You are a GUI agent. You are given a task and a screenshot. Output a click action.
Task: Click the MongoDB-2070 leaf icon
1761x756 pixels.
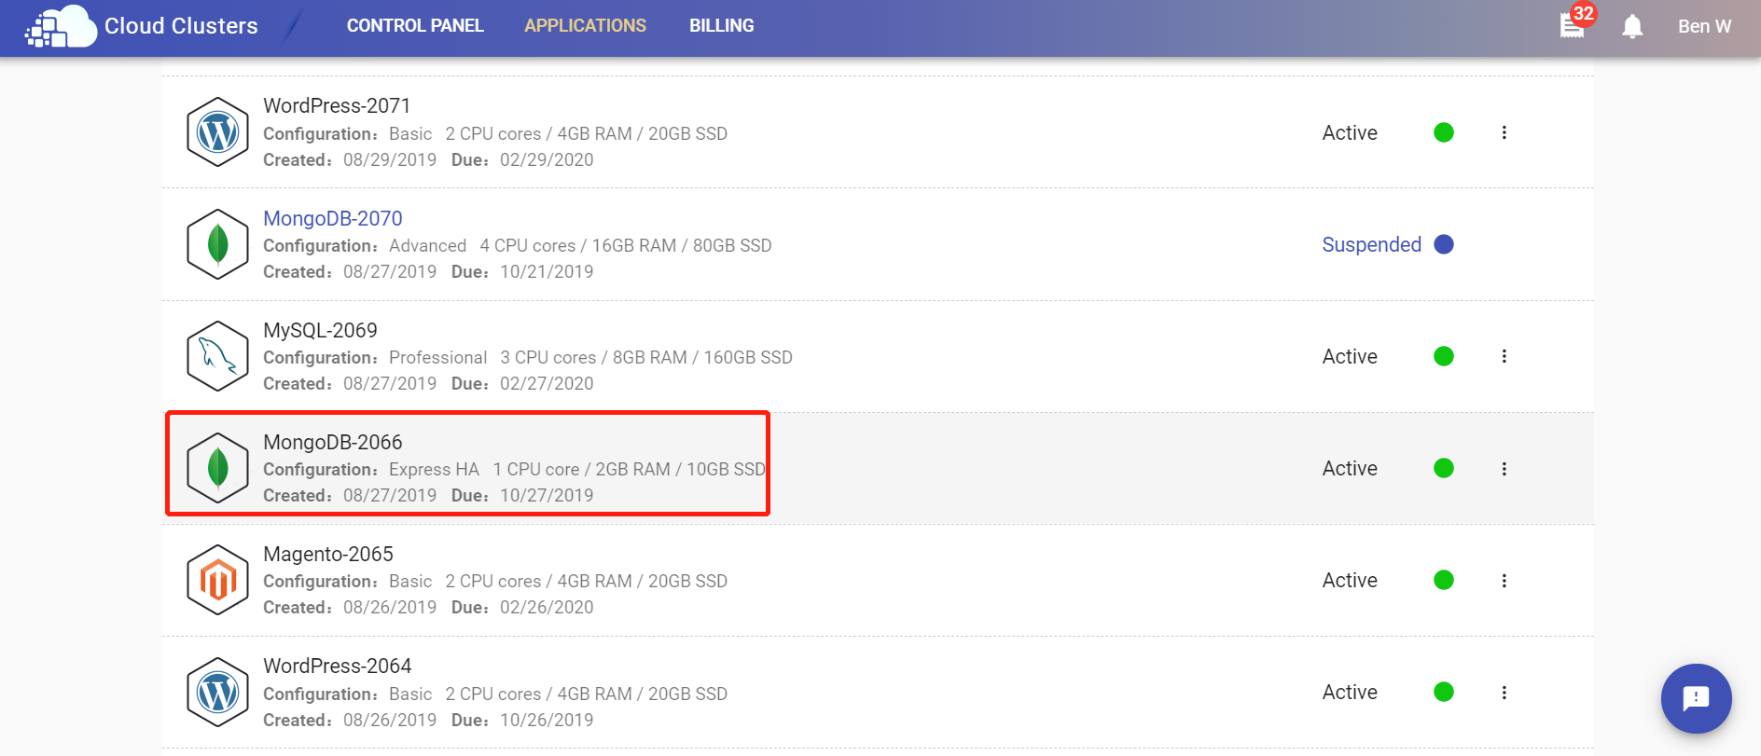click(217, 244)
